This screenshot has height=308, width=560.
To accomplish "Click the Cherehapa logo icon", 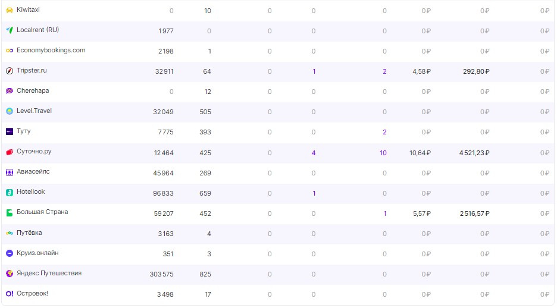I will coord(10,91).
